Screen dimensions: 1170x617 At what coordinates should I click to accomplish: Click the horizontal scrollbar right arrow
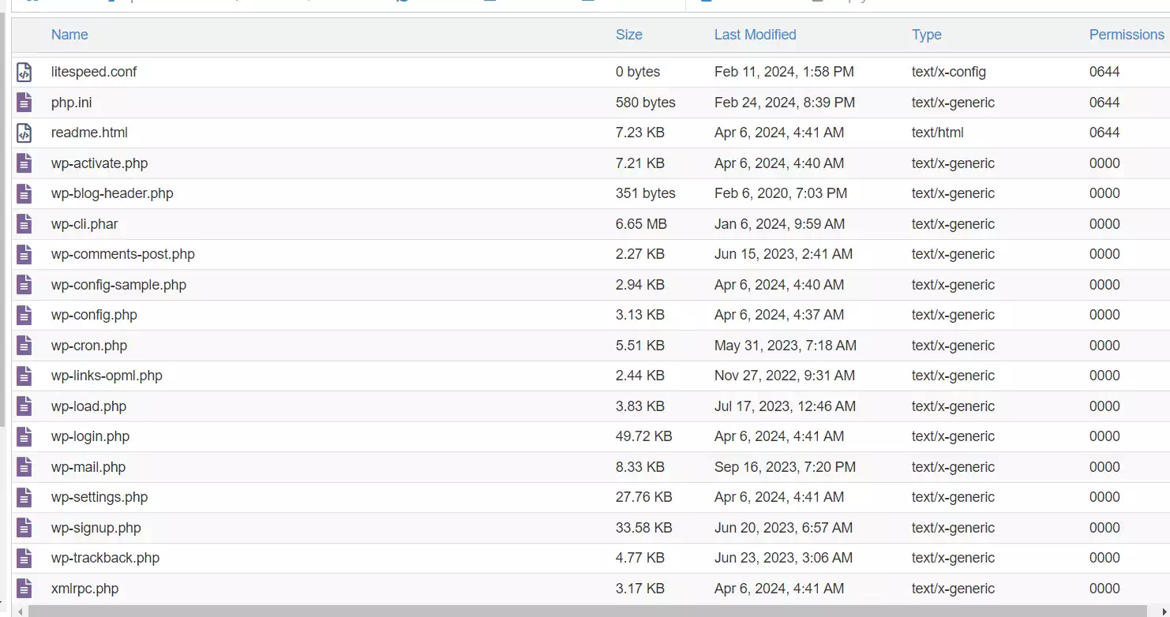[1164, 611]
